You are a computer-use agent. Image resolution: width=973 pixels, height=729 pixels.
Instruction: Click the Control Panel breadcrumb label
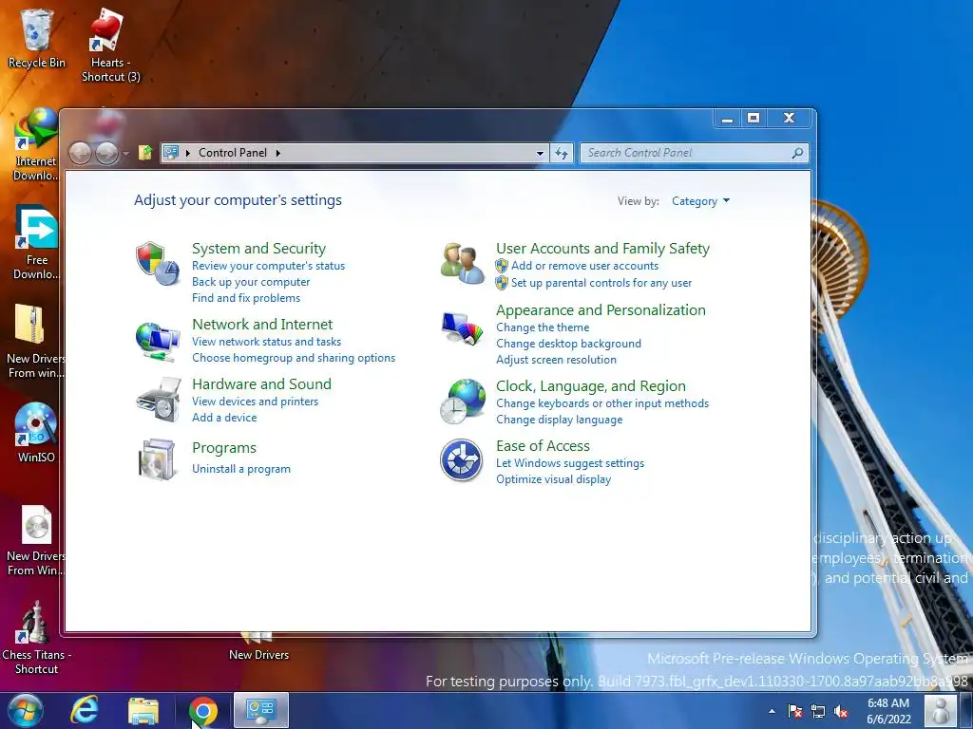click(x=233, y=153)
